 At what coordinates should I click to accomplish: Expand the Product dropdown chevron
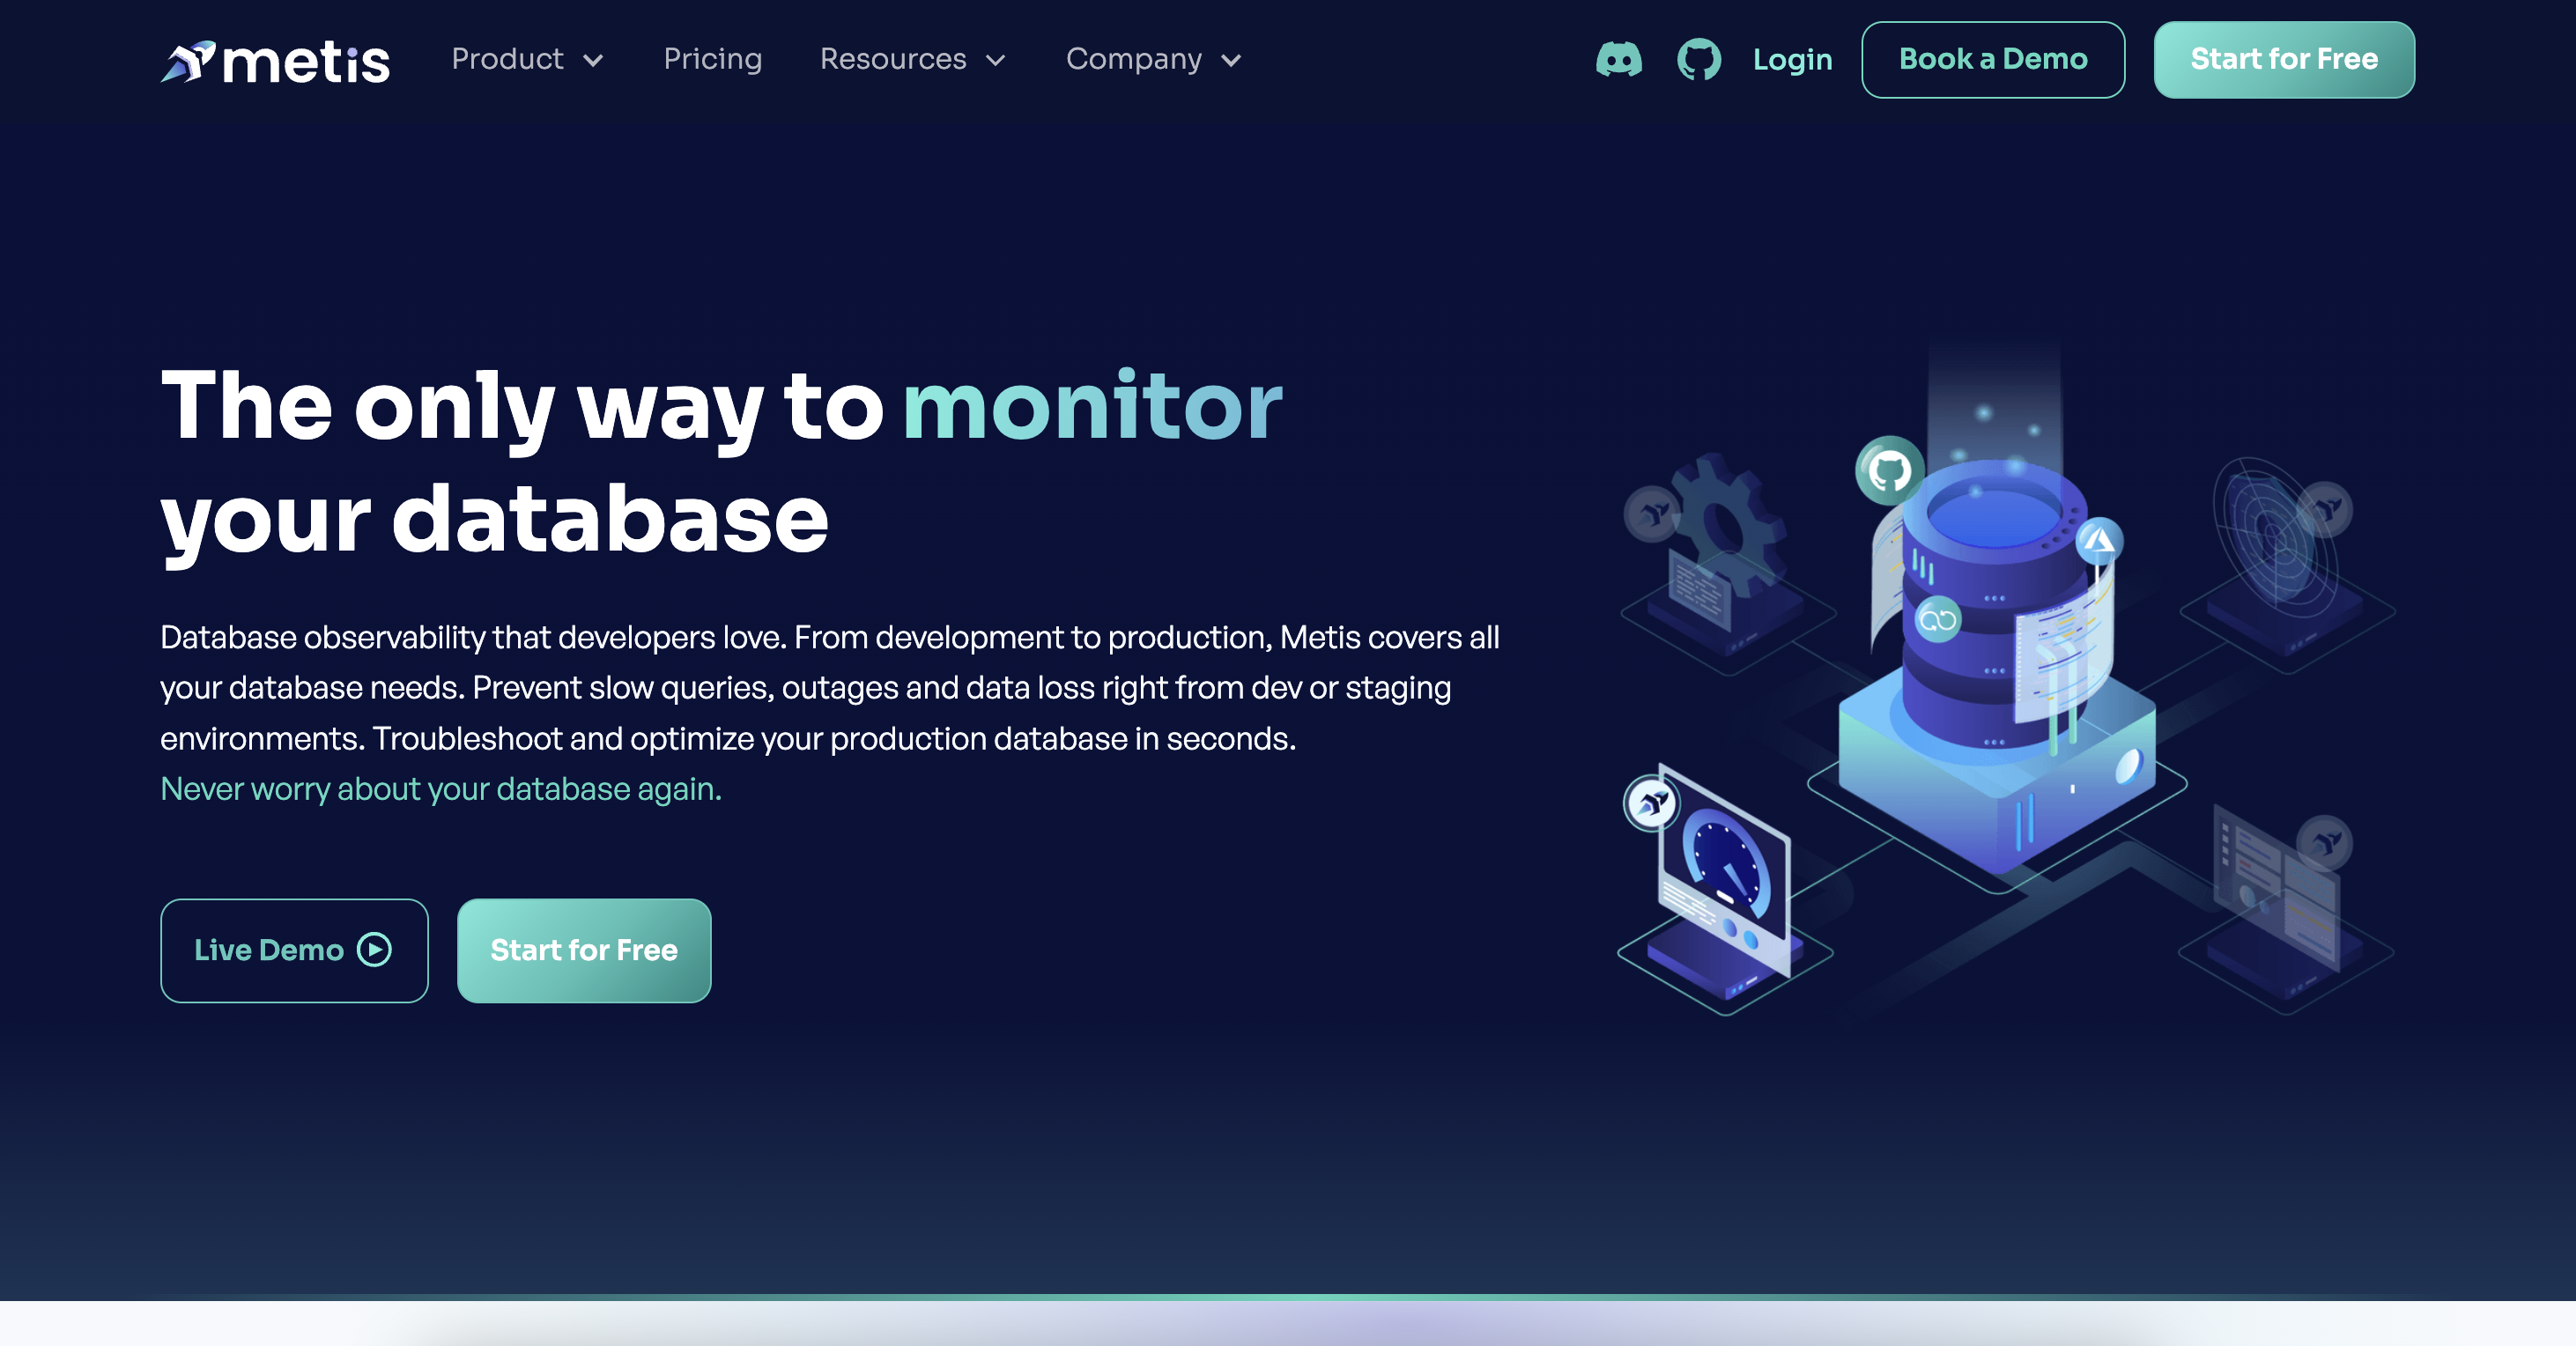tap(593, 61)
